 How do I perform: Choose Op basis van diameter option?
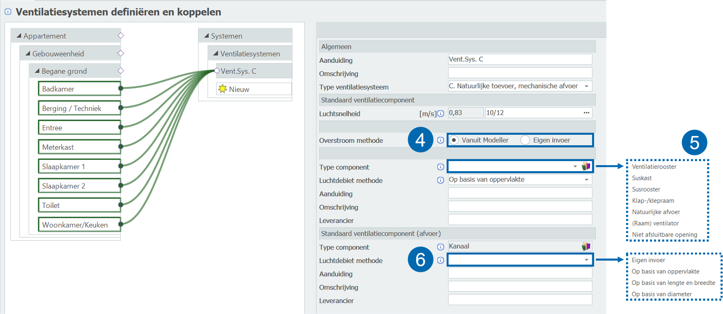[662, 294]
